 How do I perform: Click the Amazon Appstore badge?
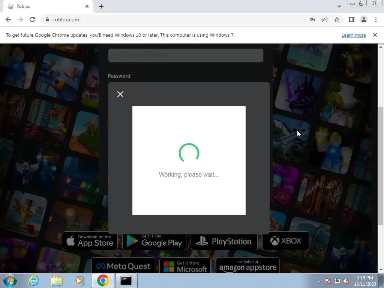tap(248, 266)
